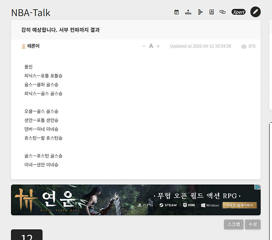Click the line 샌안ㅡ포틀 샌안승
This screenshot has height=240, width=272.
coord(41,120)
